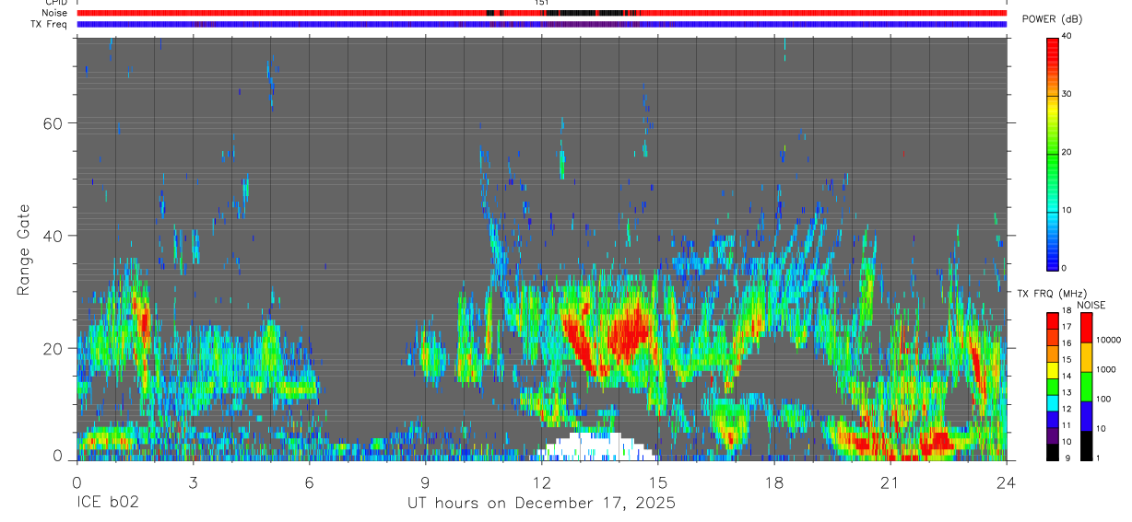Click the POWER (dB) colorbar title
Image resolution: width=1132 pixels, height=522 pixels.
(1053, 19)
